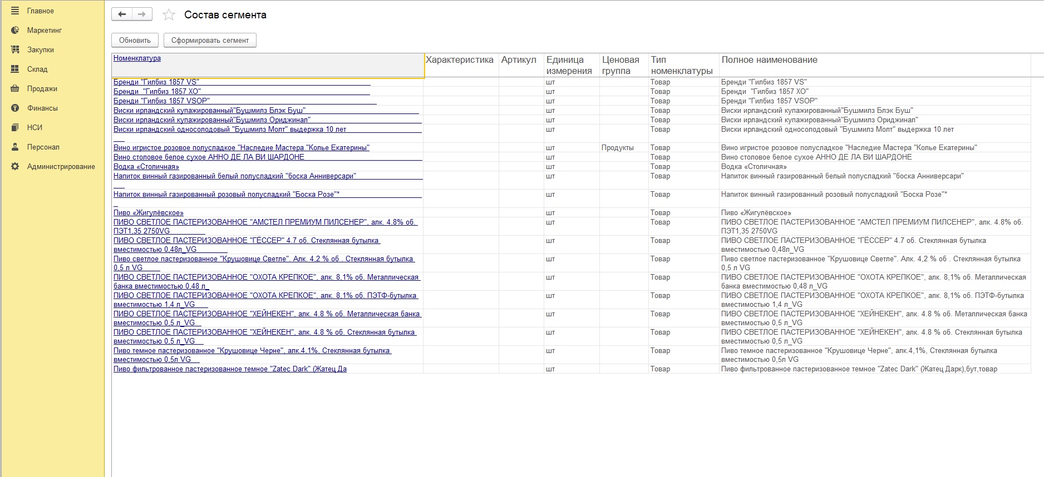Open the Крушовице Светле beer link
1044x477 pixels.
point(264,263)
